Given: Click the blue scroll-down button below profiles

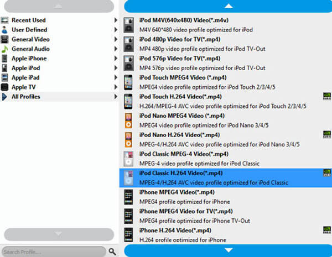Looking at the screenshot, I should [x=228, y=251].
